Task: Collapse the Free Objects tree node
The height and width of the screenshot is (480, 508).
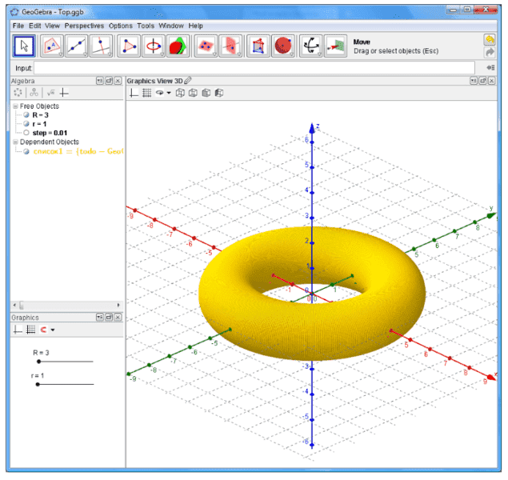Action: [x=15, y=106]
